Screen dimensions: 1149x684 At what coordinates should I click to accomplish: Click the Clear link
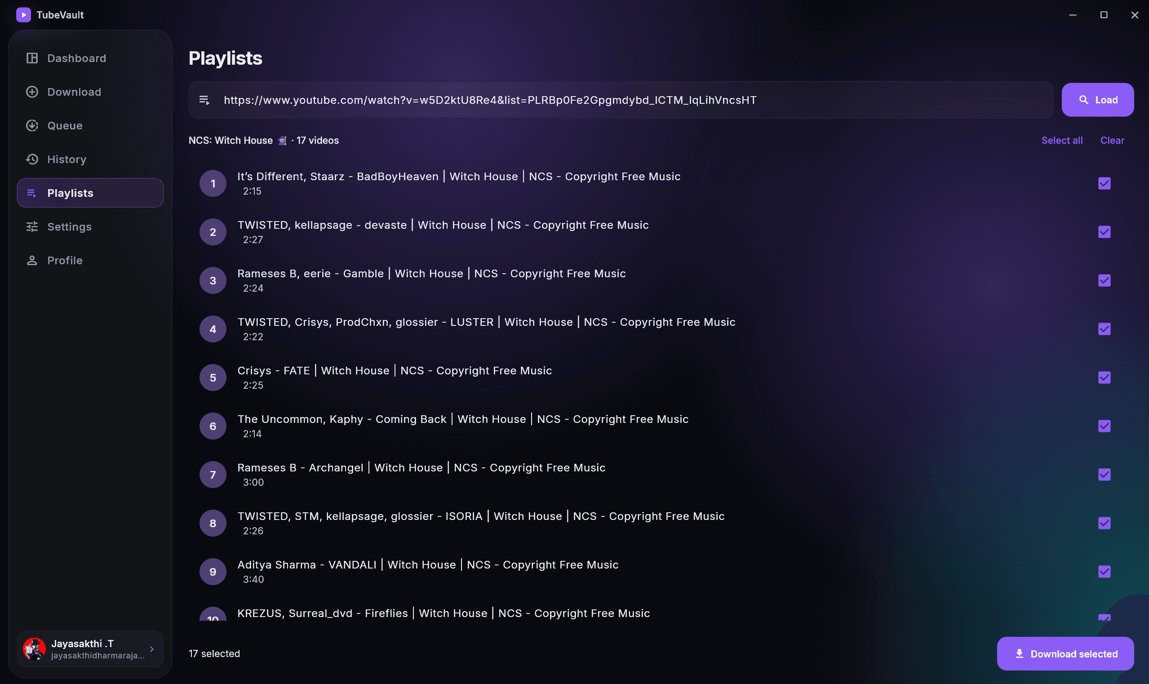tap(1112, 141)
